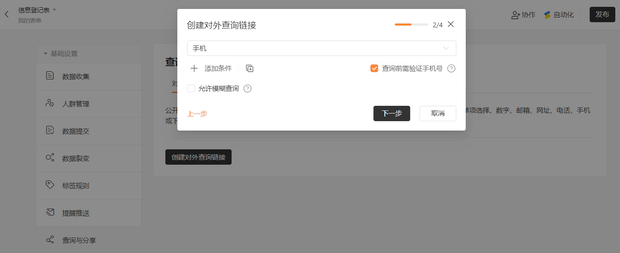Open 查询与分享 in the sidebar
The width and height of the screenshot is (620, 253).
pos(89,240)
